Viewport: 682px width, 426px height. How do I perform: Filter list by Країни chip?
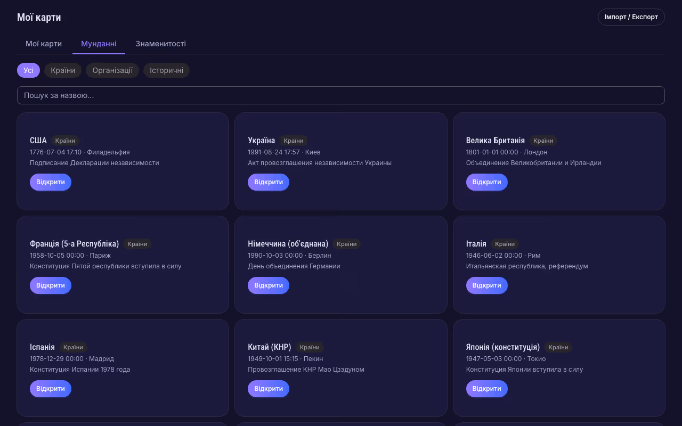pos(63,70)
